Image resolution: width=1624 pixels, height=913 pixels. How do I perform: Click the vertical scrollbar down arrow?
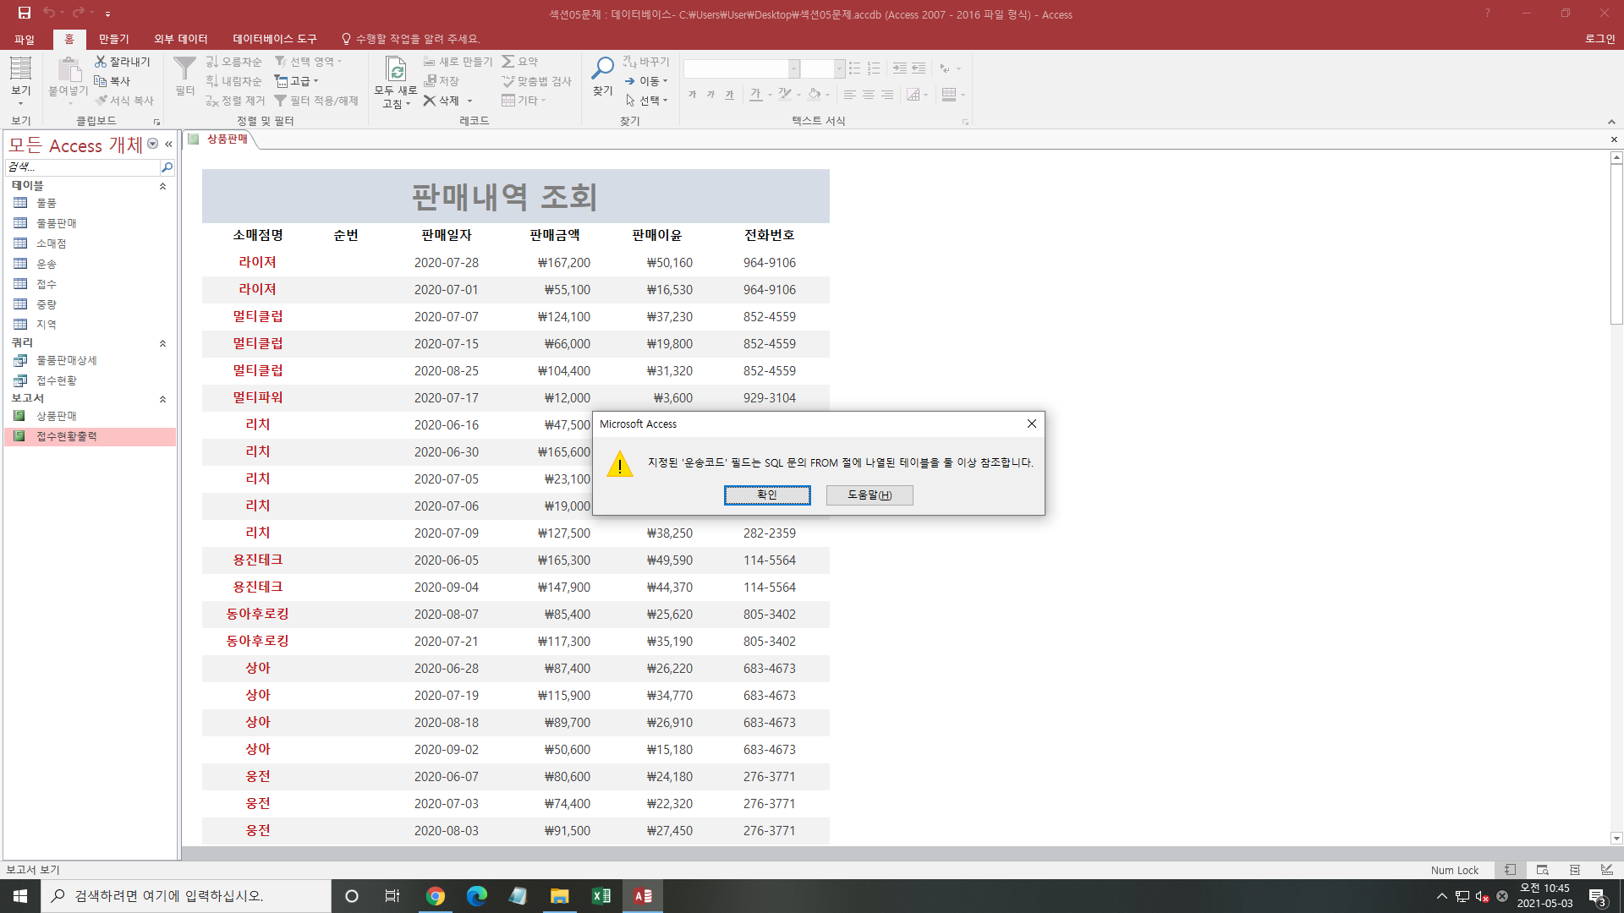click(1616, 839)
